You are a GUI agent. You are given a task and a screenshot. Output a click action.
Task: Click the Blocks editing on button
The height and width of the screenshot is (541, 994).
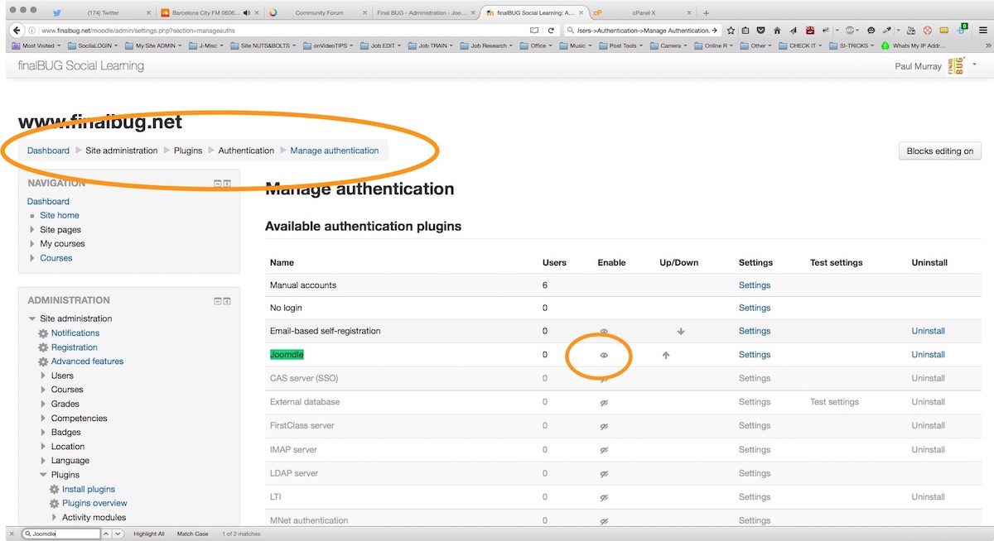(939, 151)
